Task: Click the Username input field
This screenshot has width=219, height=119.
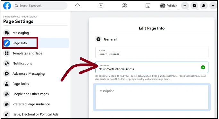Action: coord(152,67)
